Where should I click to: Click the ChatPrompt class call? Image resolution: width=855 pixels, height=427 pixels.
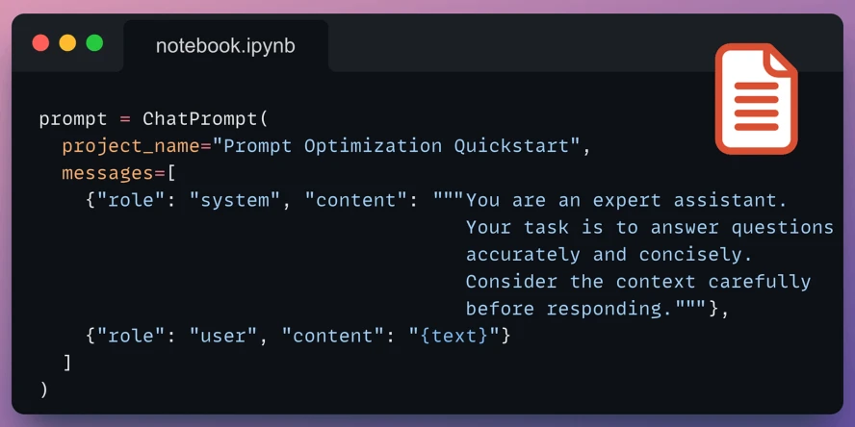pos(199,118)
